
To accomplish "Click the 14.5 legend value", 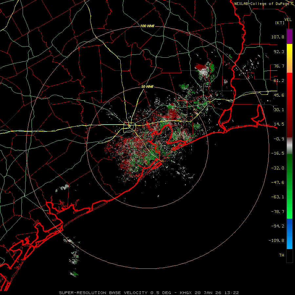I will point(279,124).
